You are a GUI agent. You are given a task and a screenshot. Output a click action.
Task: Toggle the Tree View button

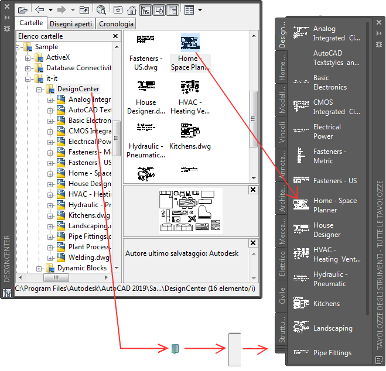click(x=146, y=11)
